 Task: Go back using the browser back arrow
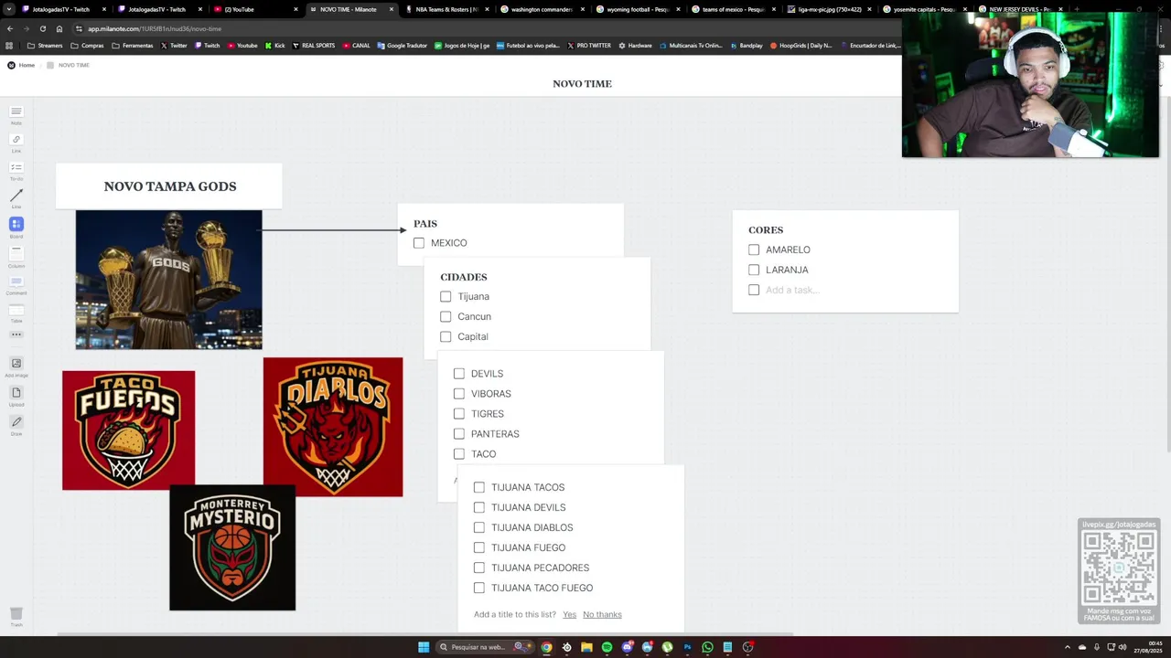[x=9, y=28]
